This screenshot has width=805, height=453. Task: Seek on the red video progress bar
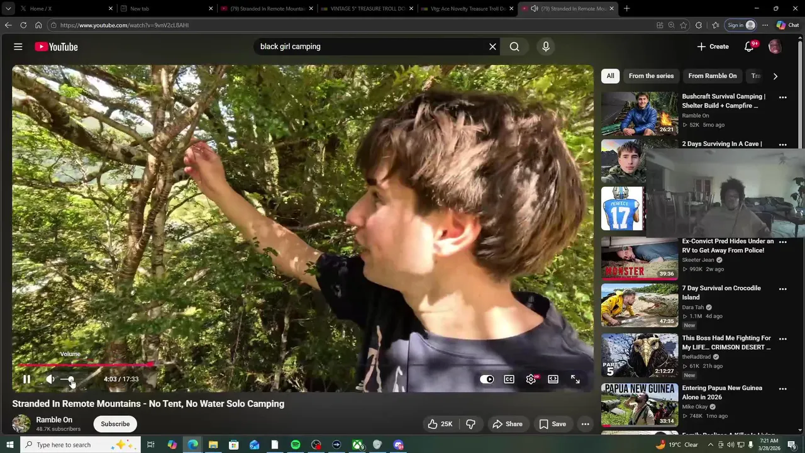tap(303, 364)
